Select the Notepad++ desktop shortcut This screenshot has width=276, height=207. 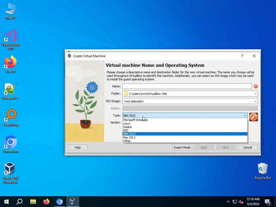[x=11, y=91]
